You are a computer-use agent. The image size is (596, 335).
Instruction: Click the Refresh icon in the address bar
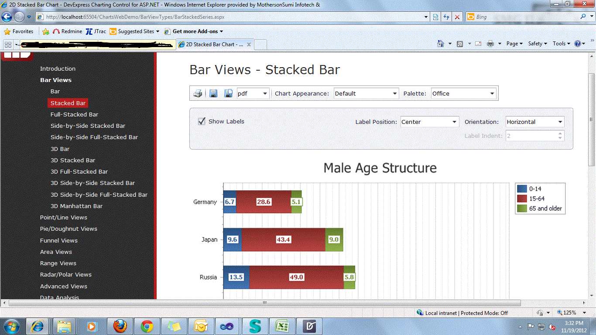446,17
